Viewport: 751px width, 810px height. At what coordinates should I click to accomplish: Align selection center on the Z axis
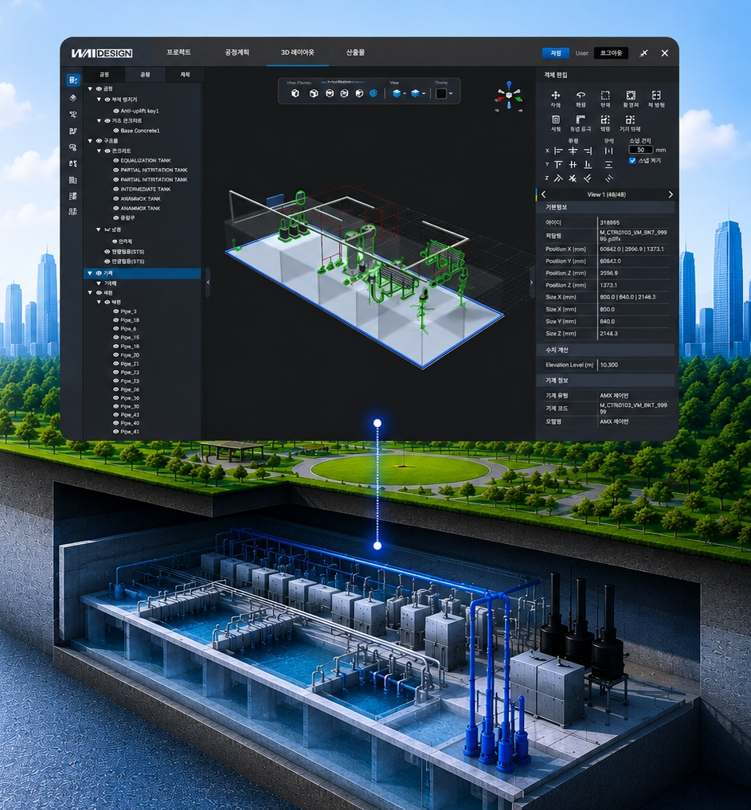(573, 178)
